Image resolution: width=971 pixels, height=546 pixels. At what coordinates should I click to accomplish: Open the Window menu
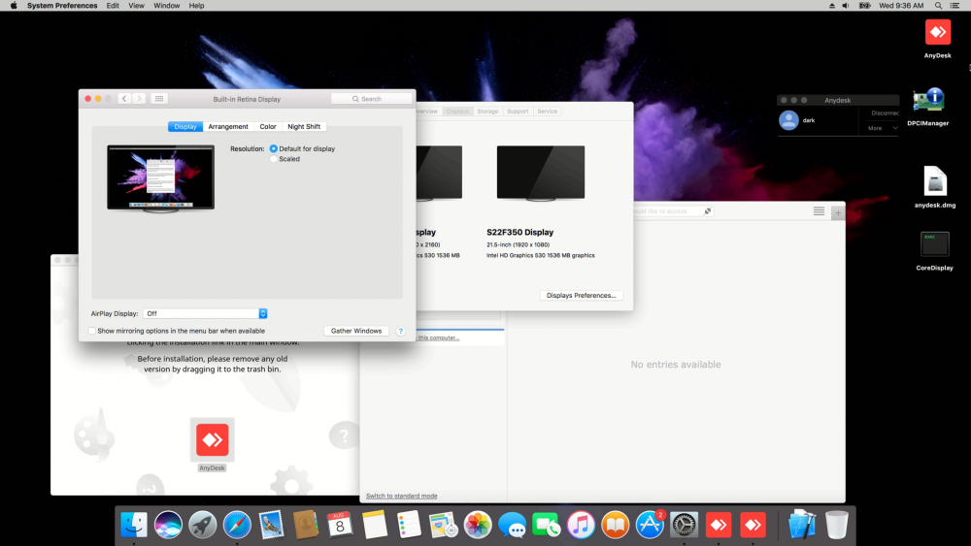click(167, 6)
